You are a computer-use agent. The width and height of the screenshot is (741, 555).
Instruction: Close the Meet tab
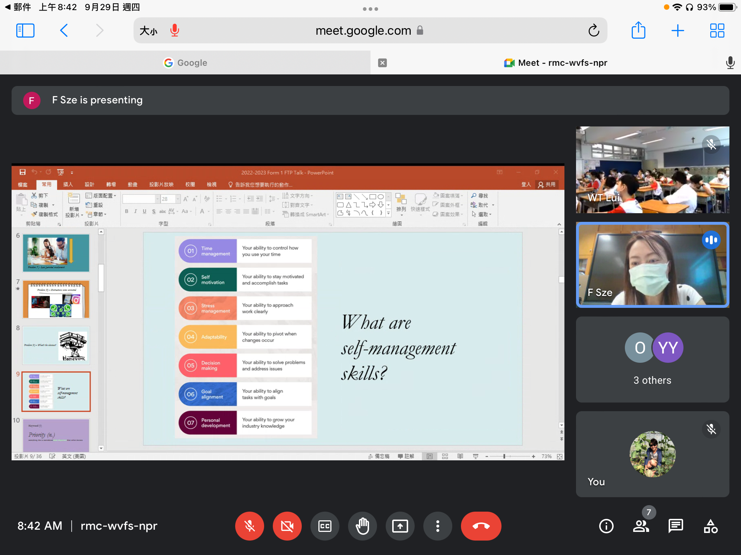coord(382,63)
